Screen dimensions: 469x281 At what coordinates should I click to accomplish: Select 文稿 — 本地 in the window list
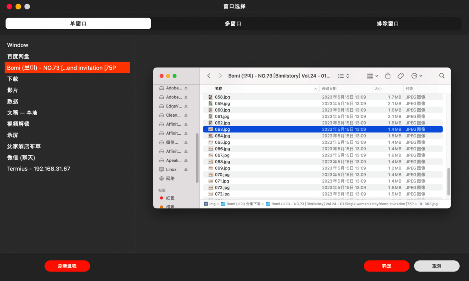click(x=67, y=112)
